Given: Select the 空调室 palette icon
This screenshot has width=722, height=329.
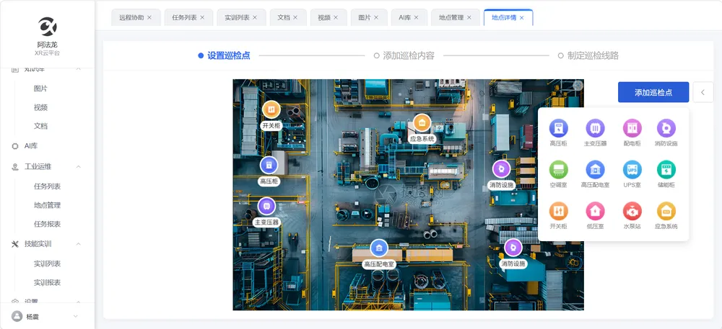Looking at the screenshot, I should pos(559,169).
